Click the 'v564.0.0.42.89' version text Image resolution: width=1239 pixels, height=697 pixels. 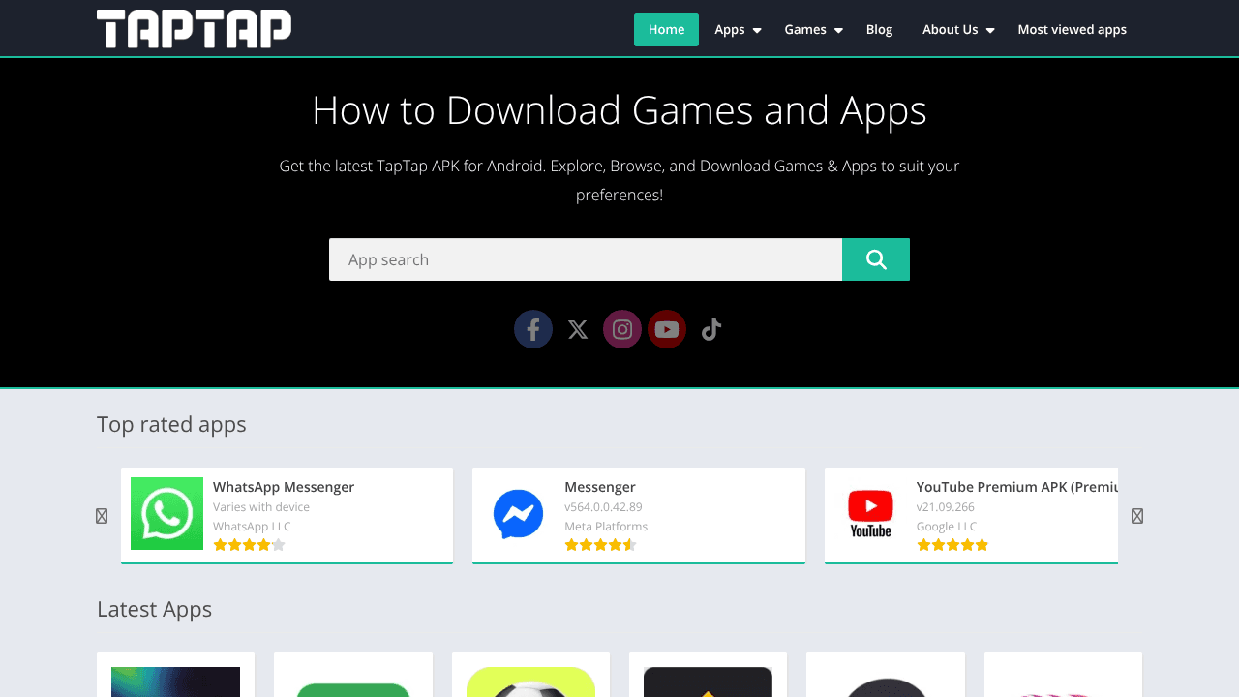[603, 507]
